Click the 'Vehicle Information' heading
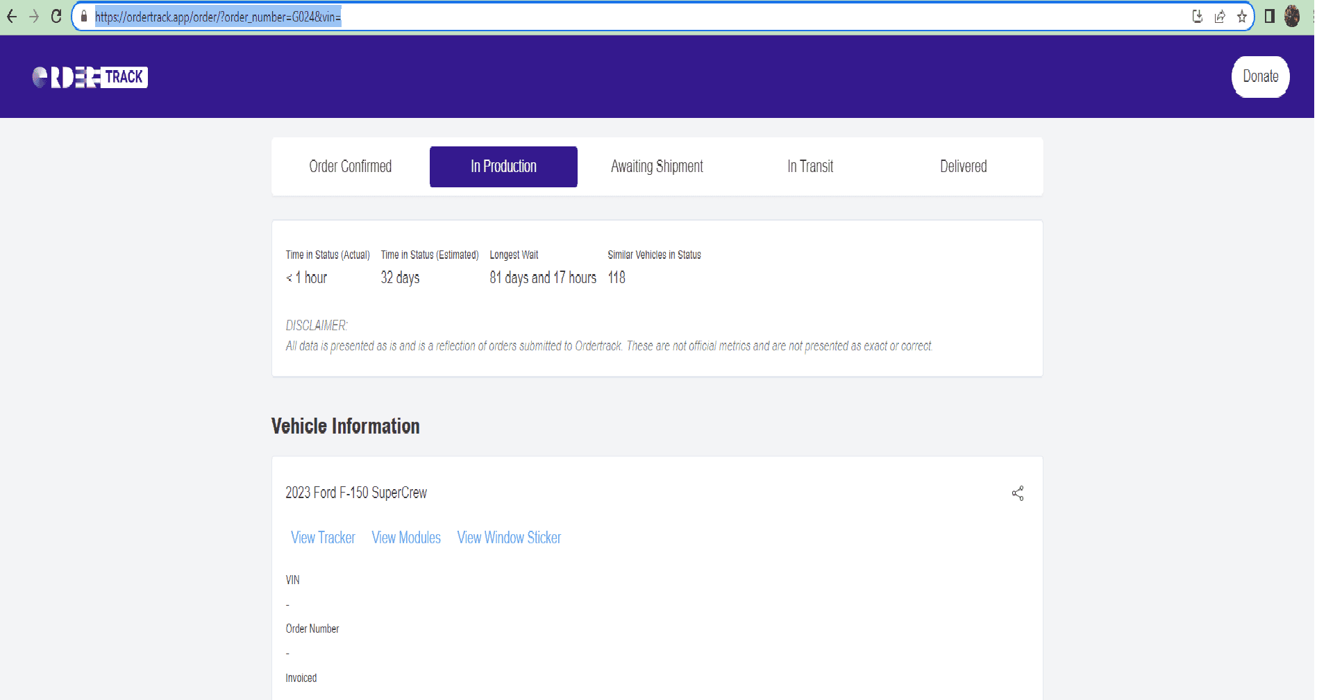The width and height of the screenshot is (1317, 700). [x=346, y=426]
